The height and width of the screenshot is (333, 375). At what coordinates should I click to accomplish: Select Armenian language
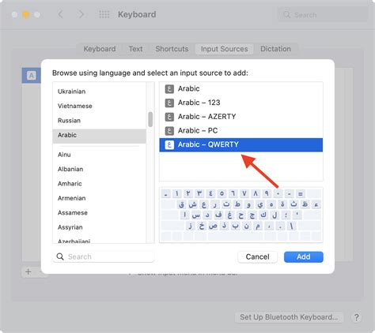99,198
